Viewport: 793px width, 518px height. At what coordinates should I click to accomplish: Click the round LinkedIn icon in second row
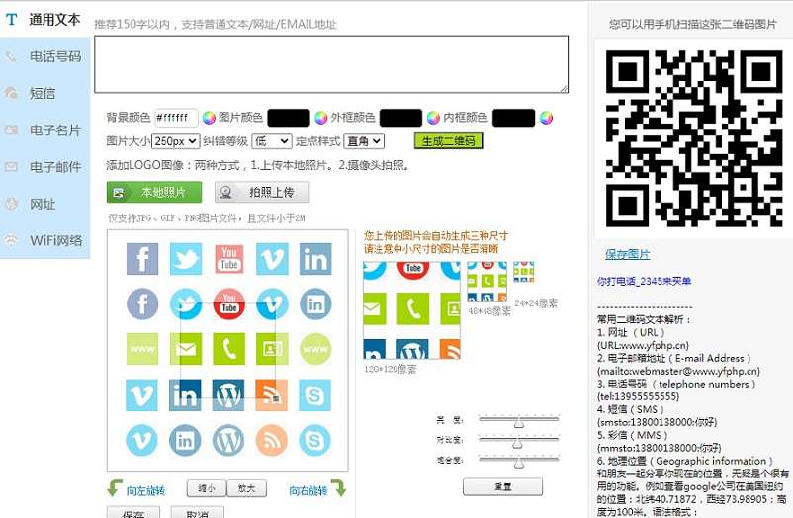[x=315, y=304]
